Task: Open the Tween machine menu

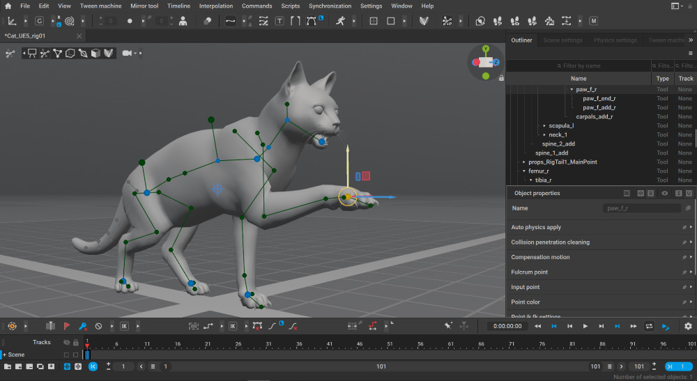Action: pyautogui.click(x=100, y=6)
